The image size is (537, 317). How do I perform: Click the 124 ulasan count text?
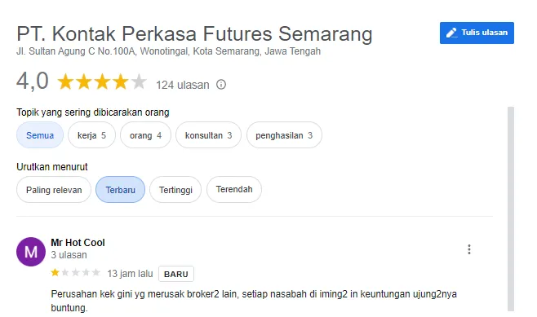(183, 85)
